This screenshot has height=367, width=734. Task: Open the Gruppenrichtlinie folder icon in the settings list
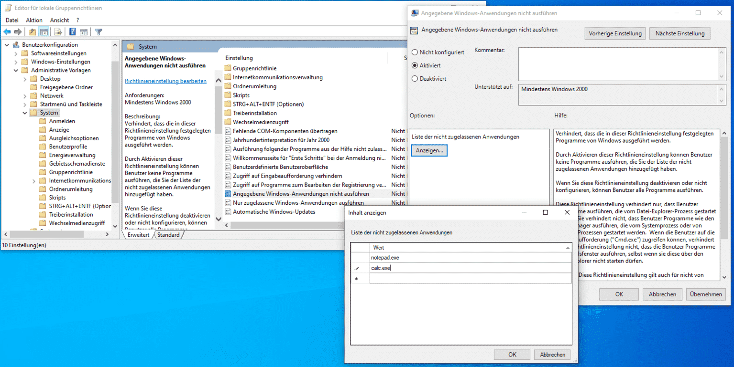point(228,68)
